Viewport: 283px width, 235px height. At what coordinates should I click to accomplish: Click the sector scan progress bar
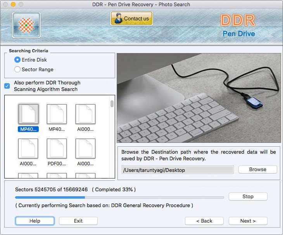pos(119,197)
